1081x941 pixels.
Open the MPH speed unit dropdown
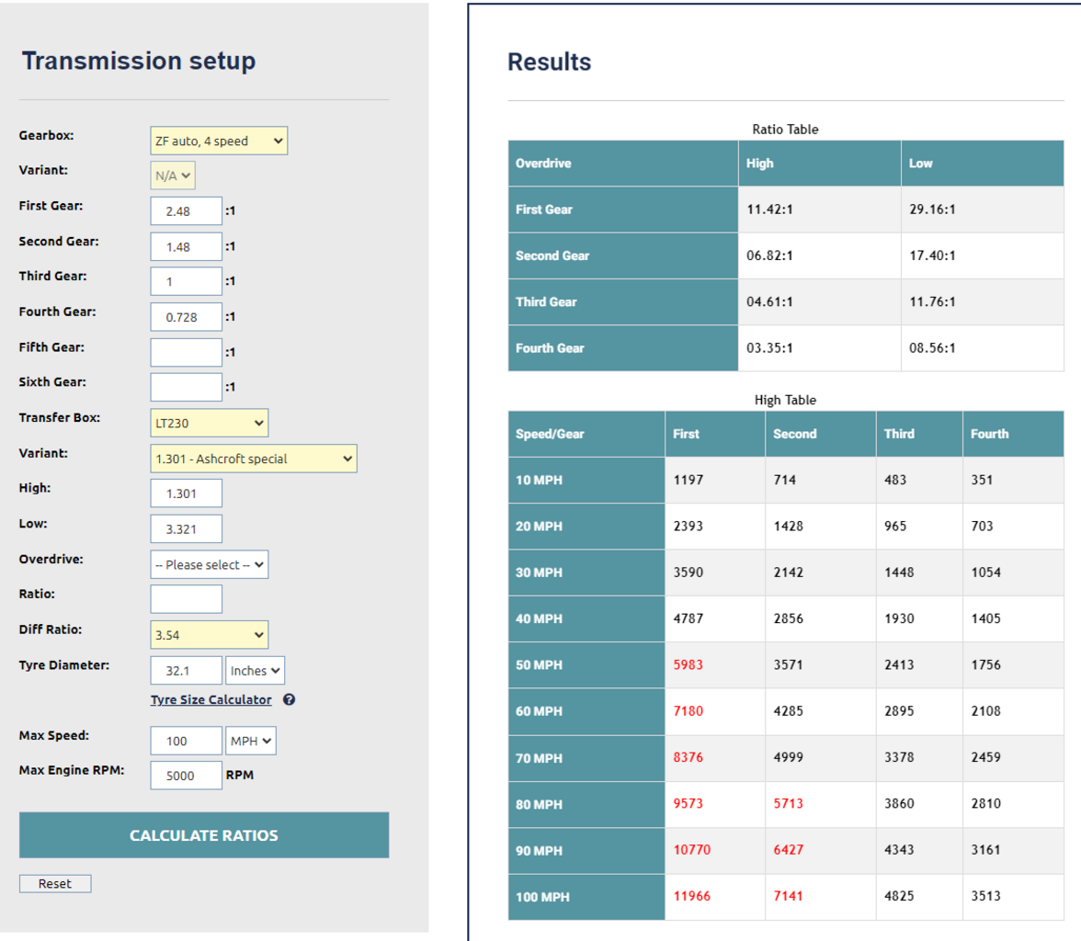click(251, 741)
